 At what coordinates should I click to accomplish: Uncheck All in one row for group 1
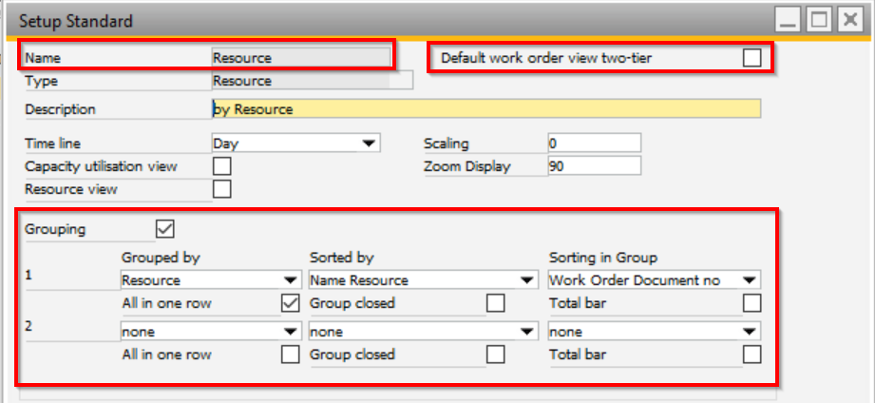(291, 303)
